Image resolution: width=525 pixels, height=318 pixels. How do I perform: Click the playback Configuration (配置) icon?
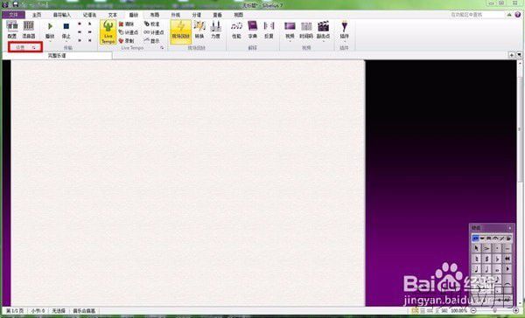tap(12, 30)
